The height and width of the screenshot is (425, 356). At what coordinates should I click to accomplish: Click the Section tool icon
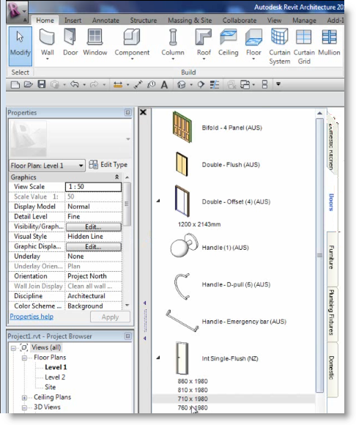[201, 84]
